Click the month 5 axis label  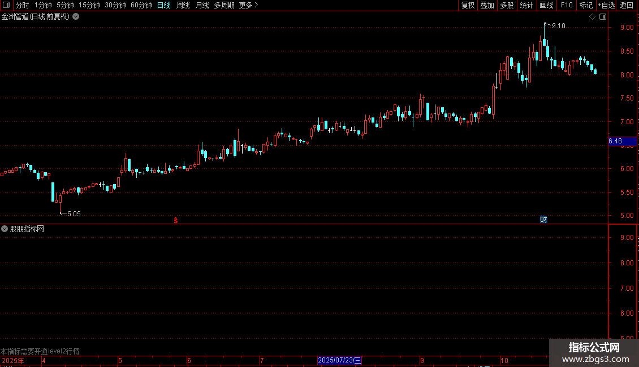point(120,360)
